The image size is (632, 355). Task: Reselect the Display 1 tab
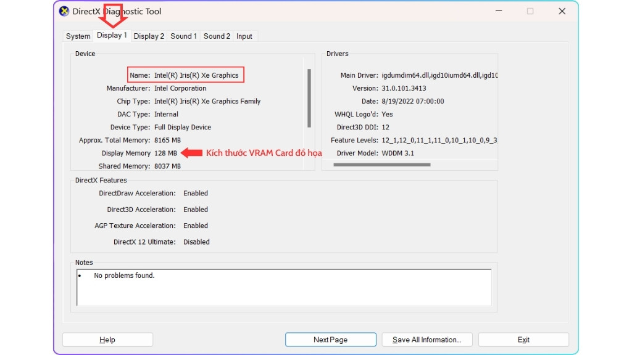[112, 36]
